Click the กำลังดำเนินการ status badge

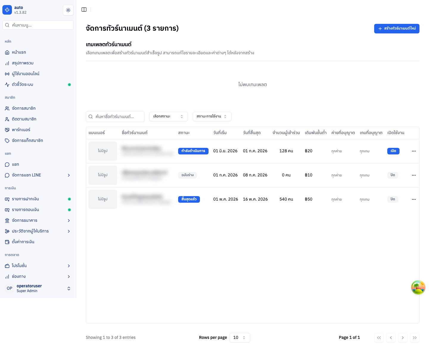193,151
